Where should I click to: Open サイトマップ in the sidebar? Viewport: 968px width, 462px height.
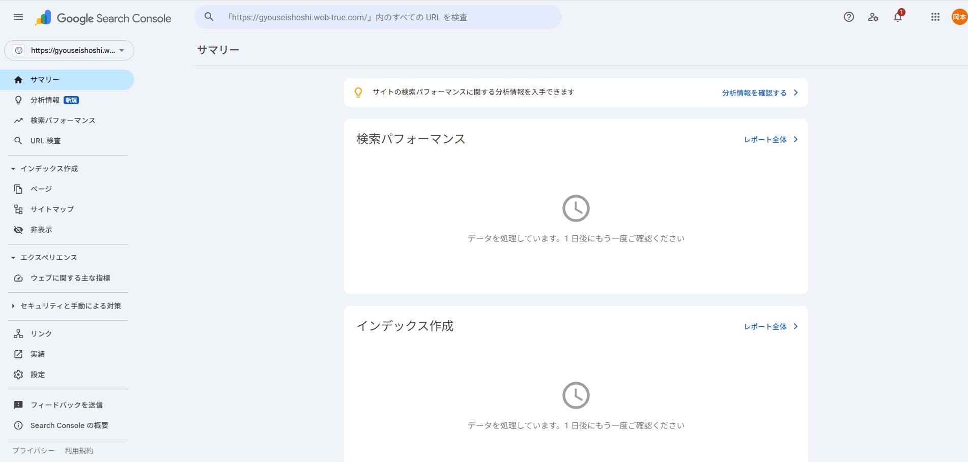point(67,209)
